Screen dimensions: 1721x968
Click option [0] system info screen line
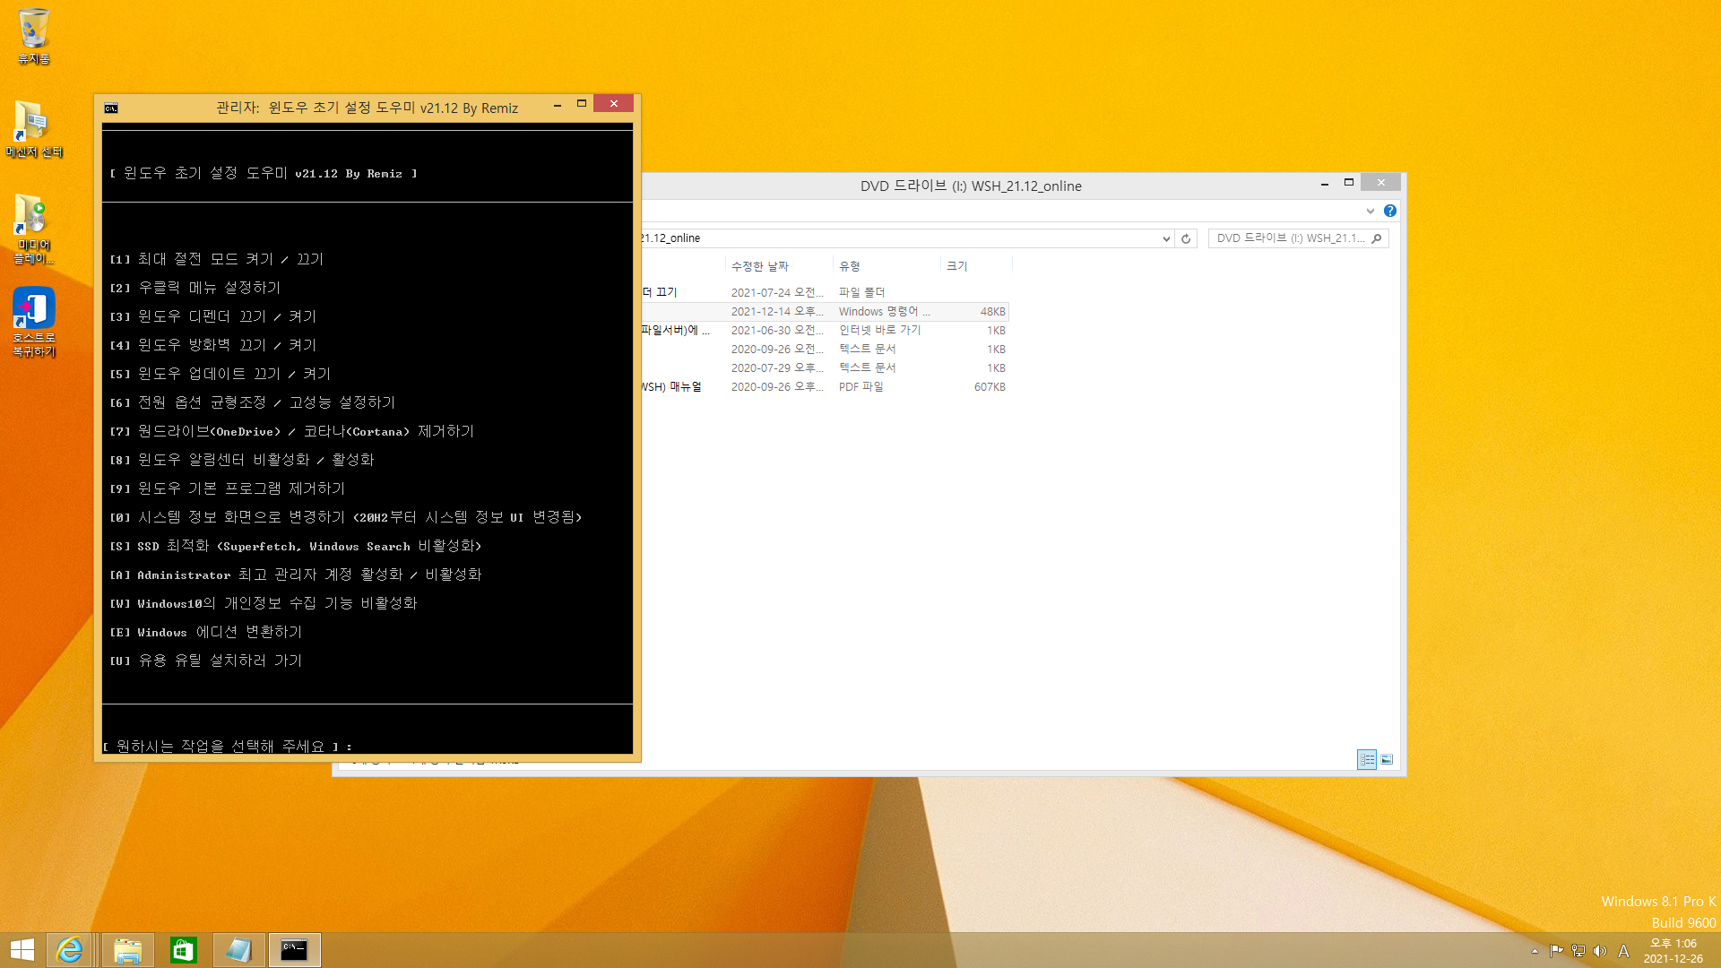pos(345,517)
